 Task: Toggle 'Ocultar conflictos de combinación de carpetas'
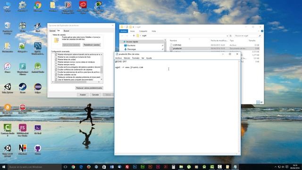coord(56,69)
